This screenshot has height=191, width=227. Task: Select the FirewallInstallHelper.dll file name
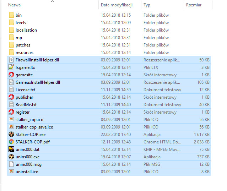tap(37, 60)
